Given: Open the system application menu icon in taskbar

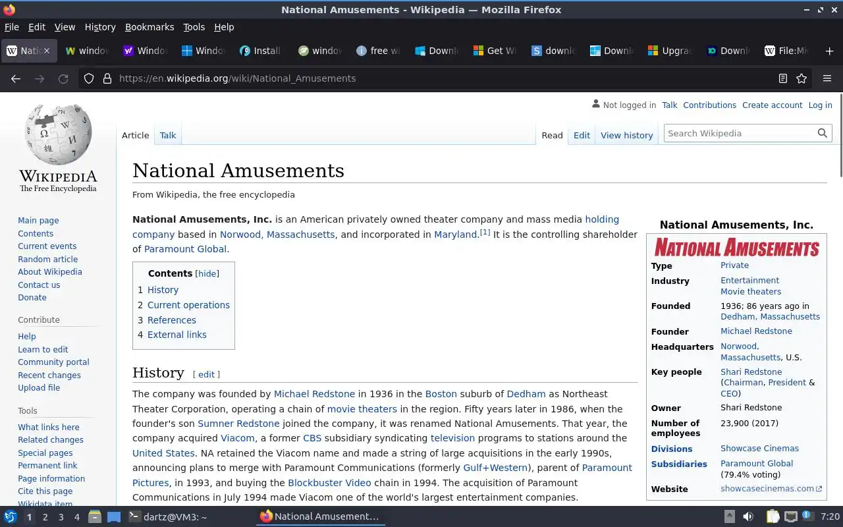Looking at the screenshot, I should [x=11, y=516].
